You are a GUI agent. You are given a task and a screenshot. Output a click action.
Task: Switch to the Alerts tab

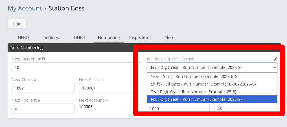click(170, 38)
